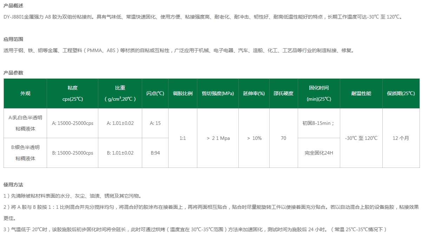Click the 外观 table column header
422x235 pixels.
click(25, 93)
